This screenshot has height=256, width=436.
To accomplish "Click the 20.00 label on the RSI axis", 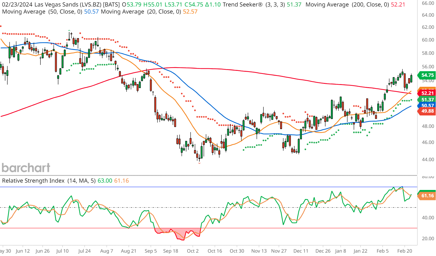I will pos(428,239).
